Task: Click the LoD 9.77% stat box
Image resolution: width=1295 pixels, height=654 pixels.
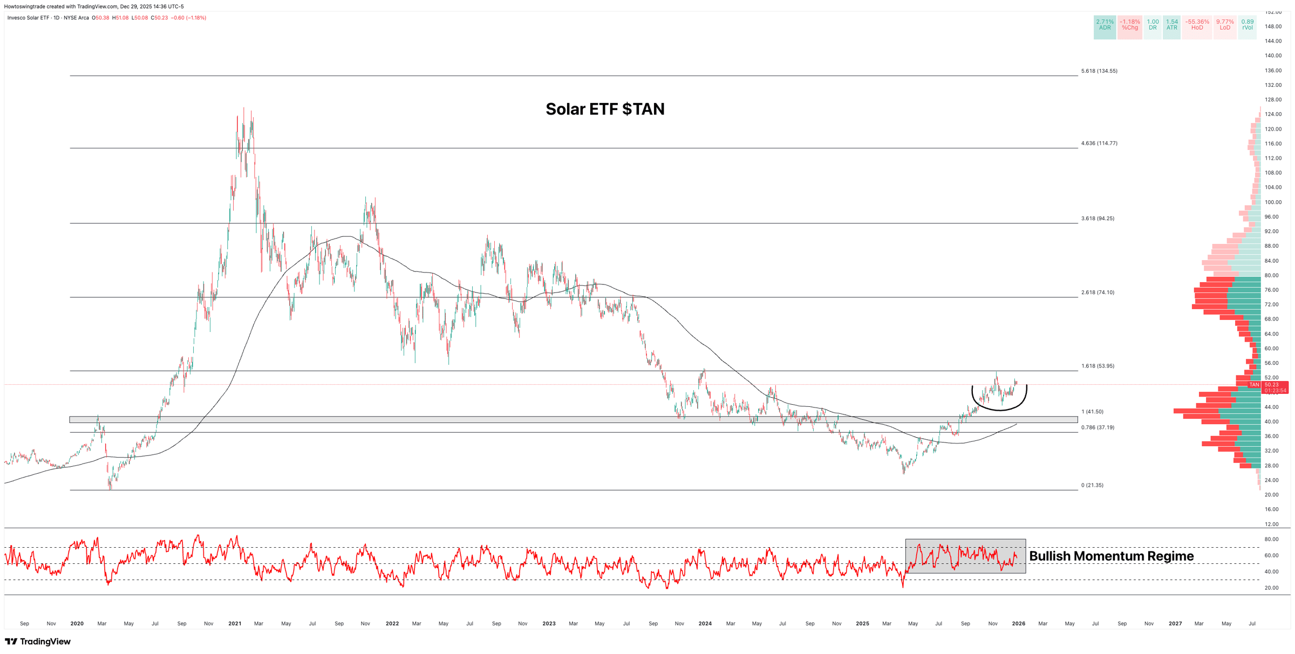Action: point(1224,25)
